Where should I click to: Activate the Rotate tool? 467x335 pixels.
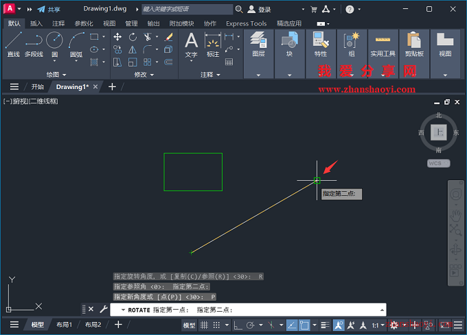tap(133, 37)
